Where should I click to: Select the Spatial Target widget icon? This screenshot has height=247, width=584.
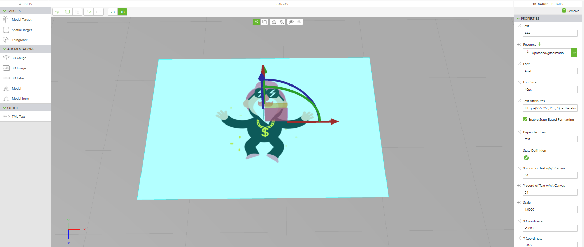(x=6, y=30)
